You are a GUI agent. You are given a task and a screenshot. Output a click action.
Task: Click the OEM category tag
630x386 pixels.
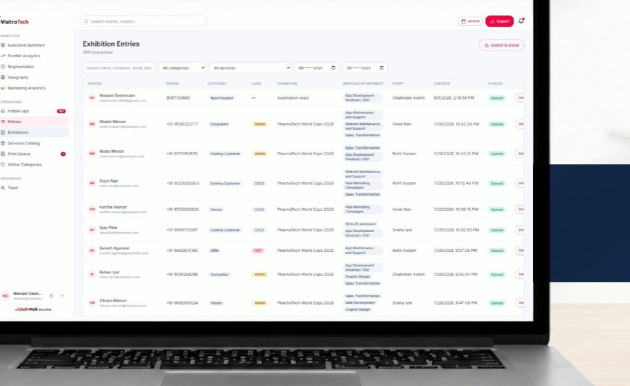tap(215, 251)
